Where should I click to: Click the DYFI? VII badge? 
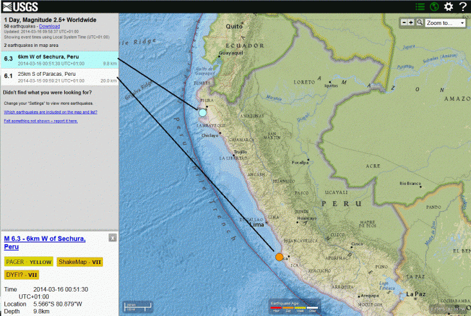point(22,275)
